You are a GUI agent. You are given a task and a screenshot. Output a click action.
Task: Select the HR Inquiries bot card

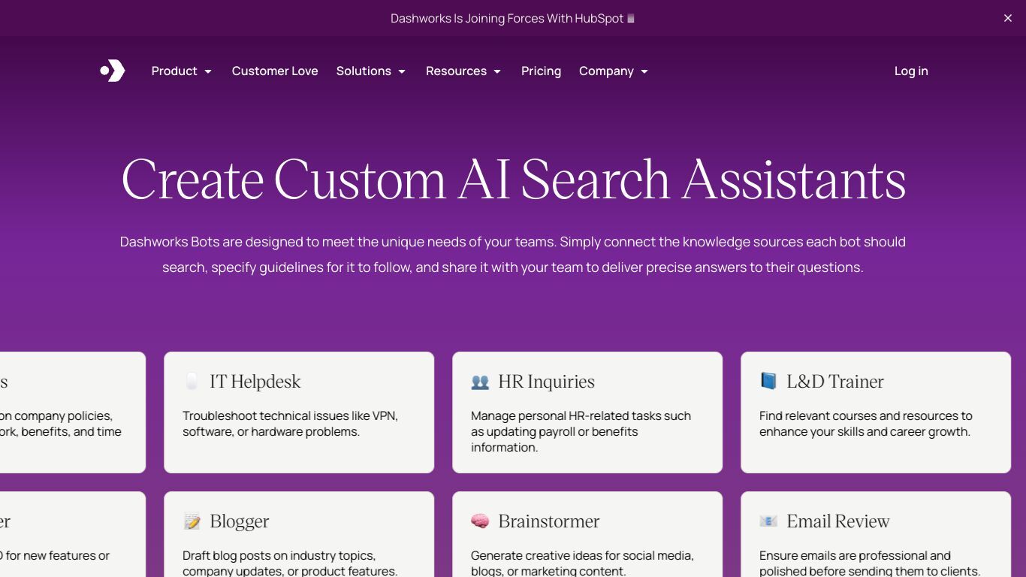click(x=587, y=412)
